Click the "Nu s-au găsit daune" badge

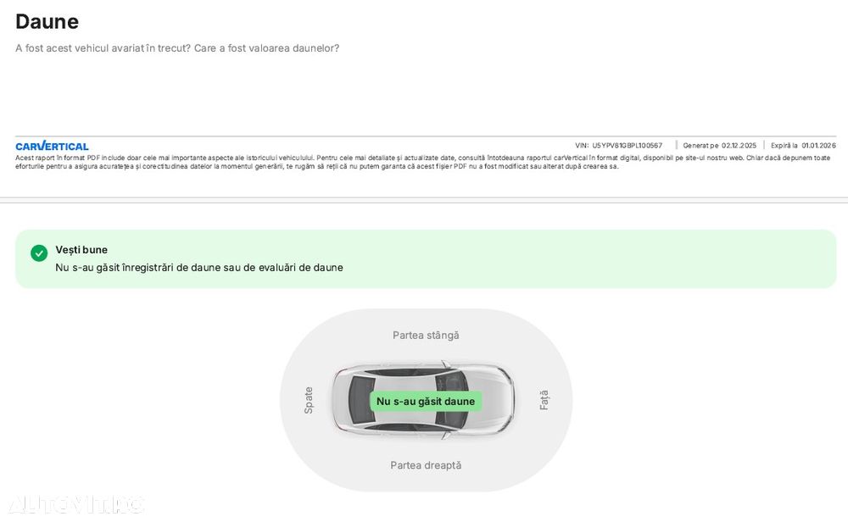[x=426, y=402]
